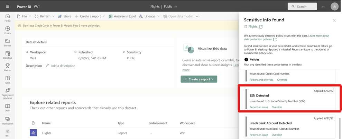
Task: Click the Public sensitivity value
Action: pyautogui.click(x=131, y=58)
